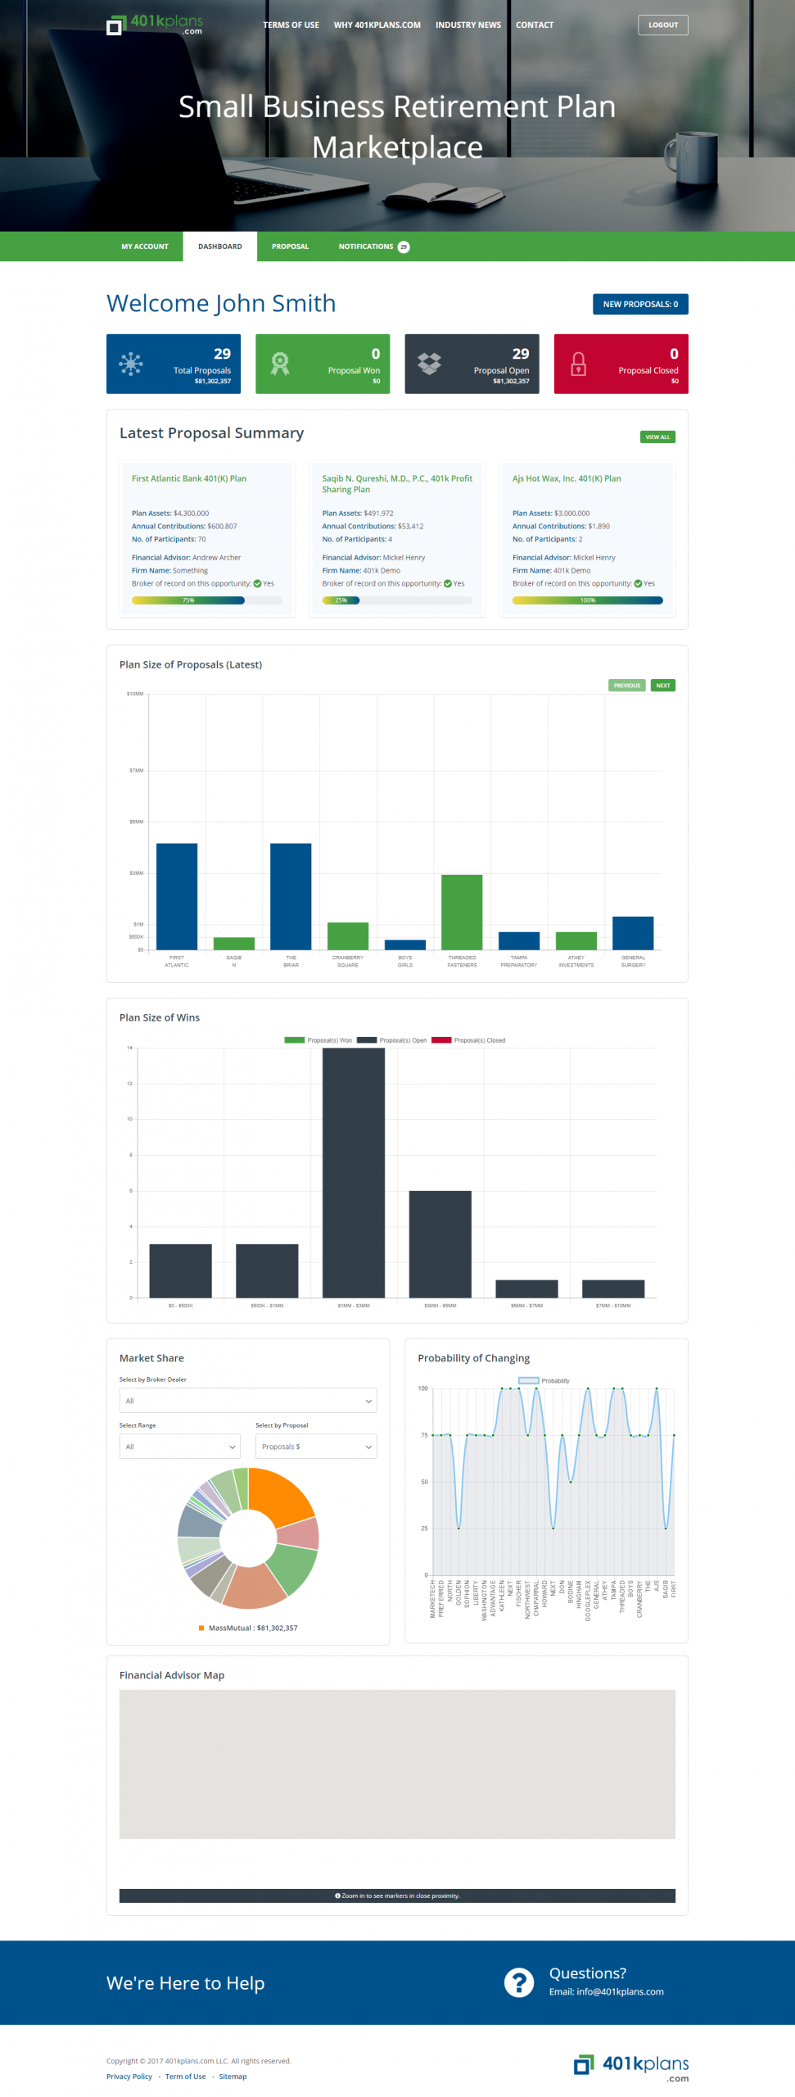Click the General Surgery bar in Plan Size chart
Viewport: 795px width, 2097px height.
point(633,933)
